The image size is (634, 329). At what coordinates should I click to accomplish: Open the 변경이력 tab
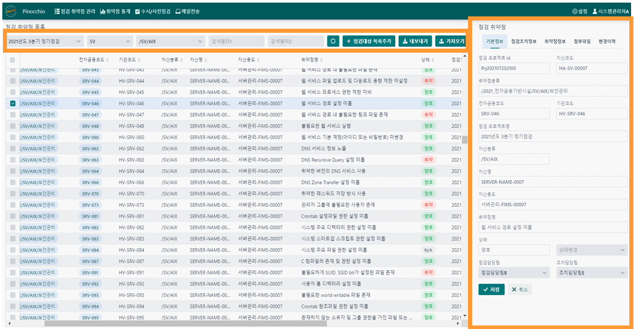606,42
